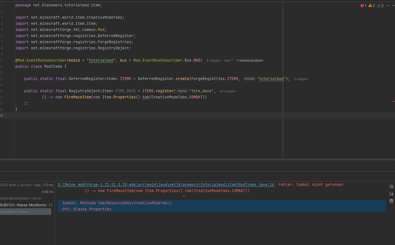
Task: Click 'no usages' next to fire_mace registration
Action: pos(228,91)
